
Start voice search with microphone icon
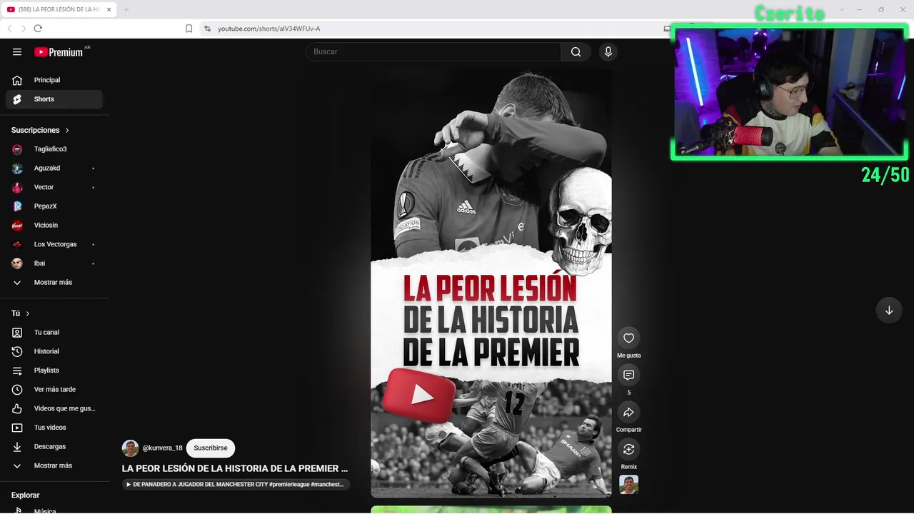tap(608, 51)
